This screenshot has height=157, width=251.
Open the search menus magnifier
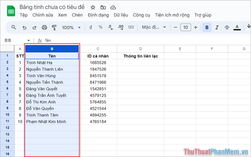[14, 27]
